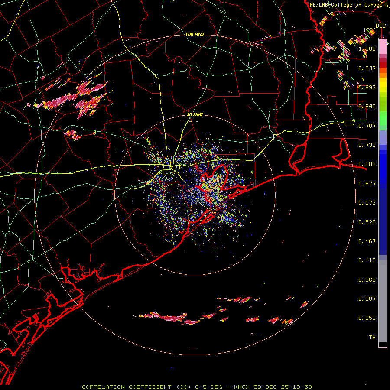This screenshot has width=390, height=390.
Task: Click the 50 NMI range ring label
Action: pyautogui.click(x=195, y=114)
